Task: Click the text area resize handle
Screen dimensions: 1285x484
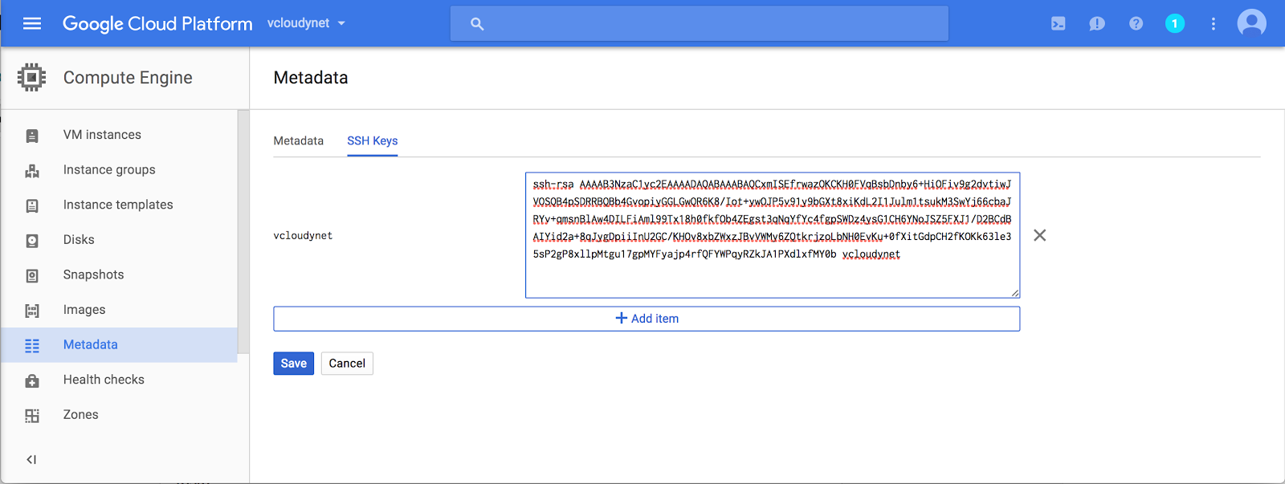Action: 1015,294
